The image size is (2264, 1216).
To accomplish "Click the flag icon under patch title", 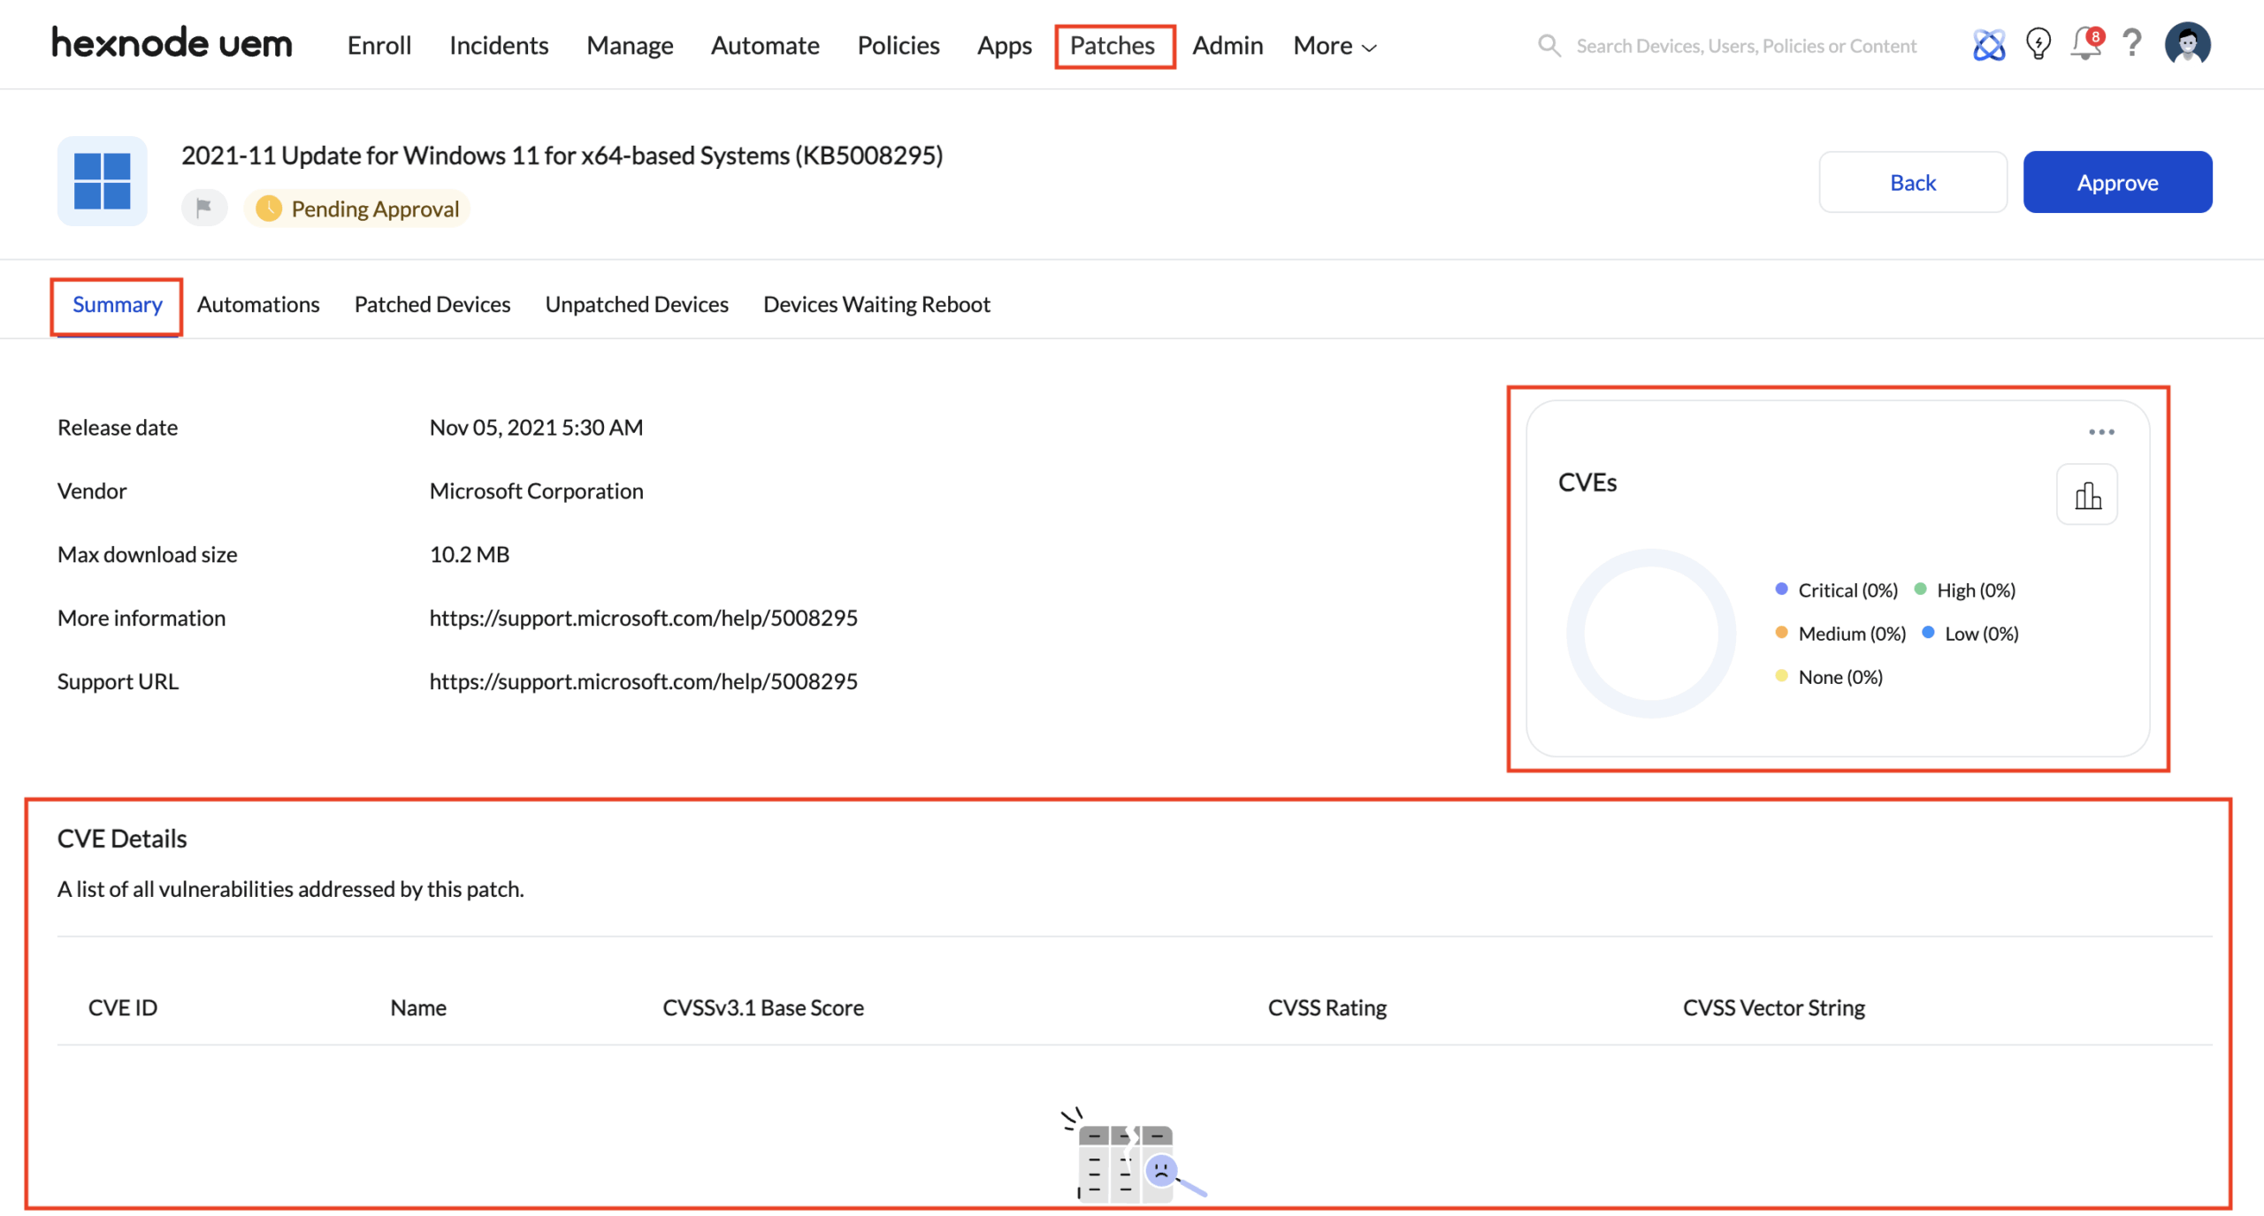I will click(x=203, y=208).
